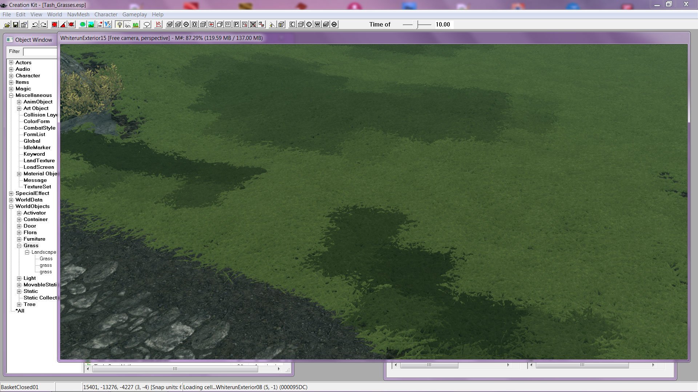Click the square C toolbar icon
698x392 pixels.
pos(292,24)
